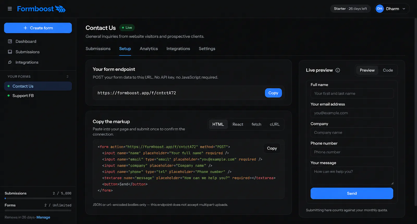This screenshot has height=224, width=417.
Task: Select the fetch markup tab
Action: [256, 124]
